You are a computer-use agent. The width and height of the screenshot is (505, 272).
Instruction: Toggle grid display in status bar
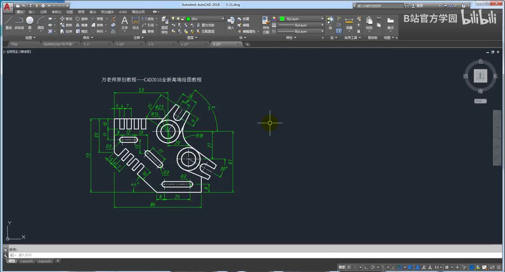click(x=349, y=267)
